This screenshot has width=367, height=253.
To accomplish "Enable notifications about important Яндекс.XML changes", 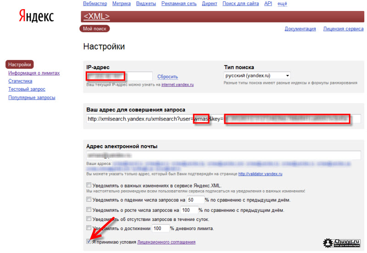I will point(89,185).
